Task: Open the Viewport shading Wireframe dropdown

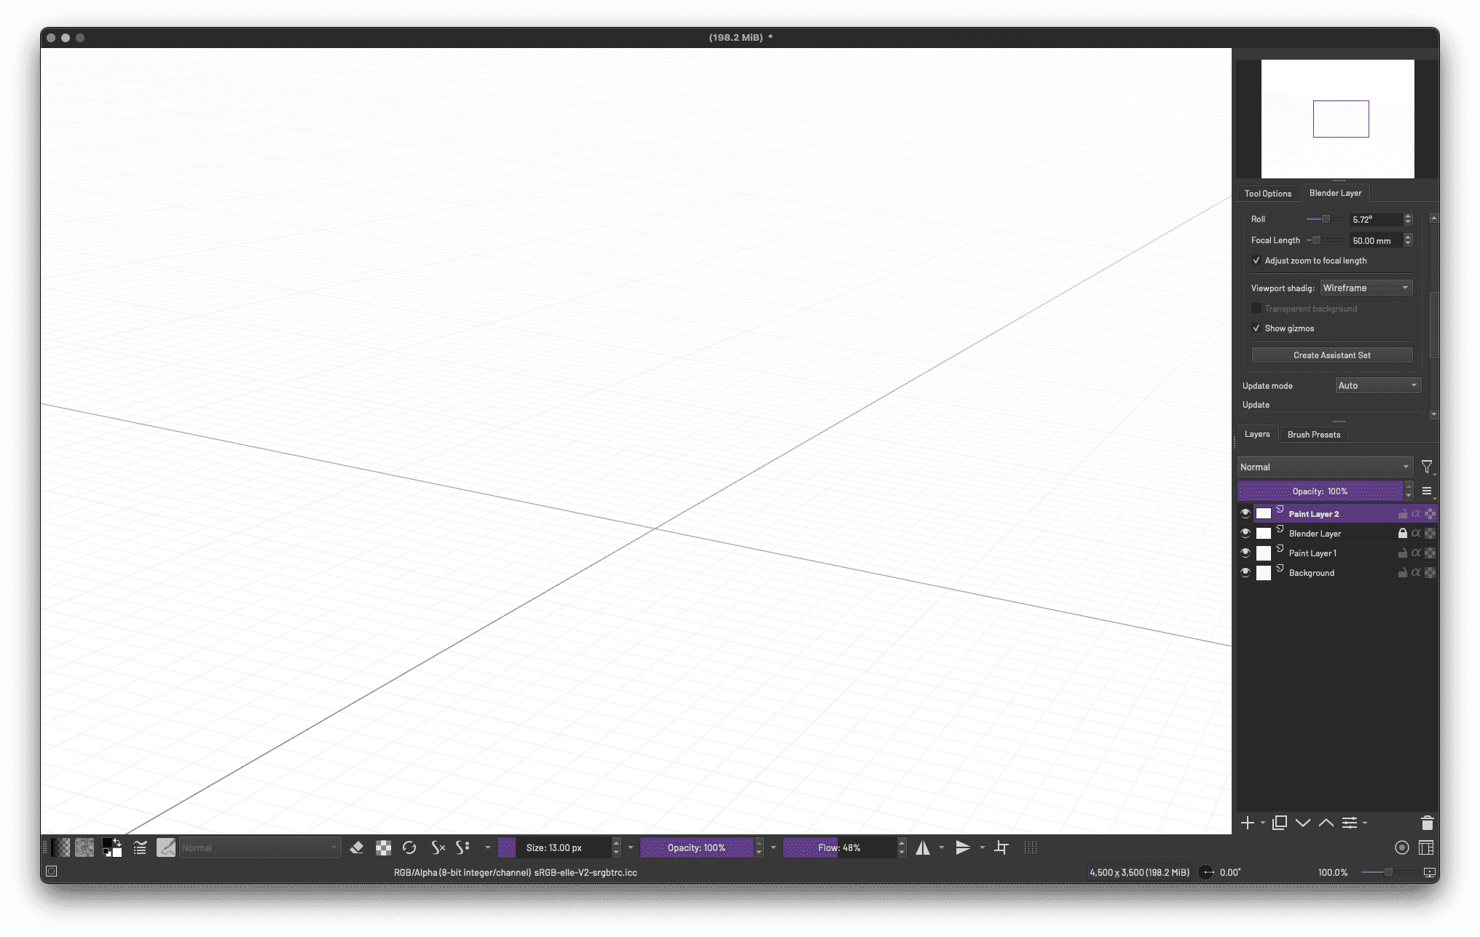Action: pos(1366,288)
